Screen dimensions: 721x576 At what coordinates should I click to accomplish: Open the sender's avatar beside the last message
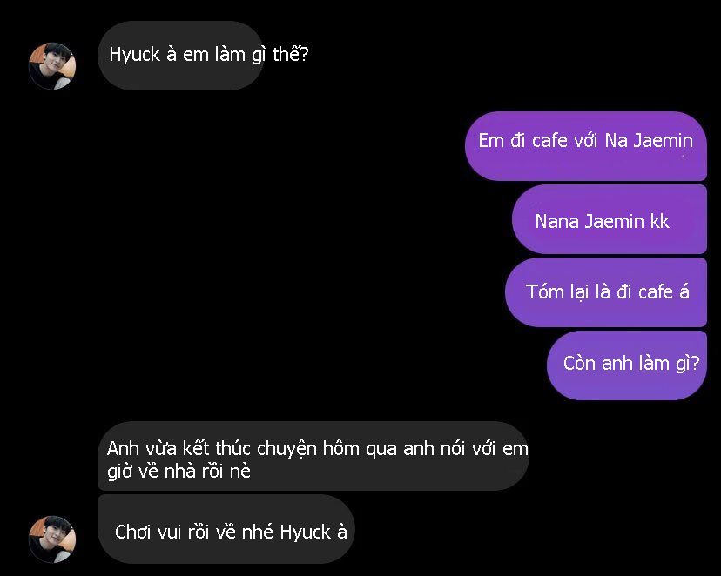[52, 539]
